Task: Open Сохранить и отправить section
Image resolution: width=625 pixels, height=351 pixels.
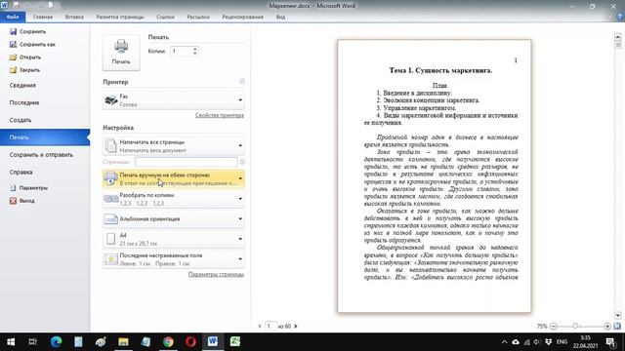Action: pos(41,155)
